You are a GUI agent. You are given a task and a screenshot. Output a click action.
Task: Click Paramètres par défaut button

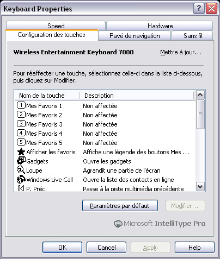pos(120,206)
